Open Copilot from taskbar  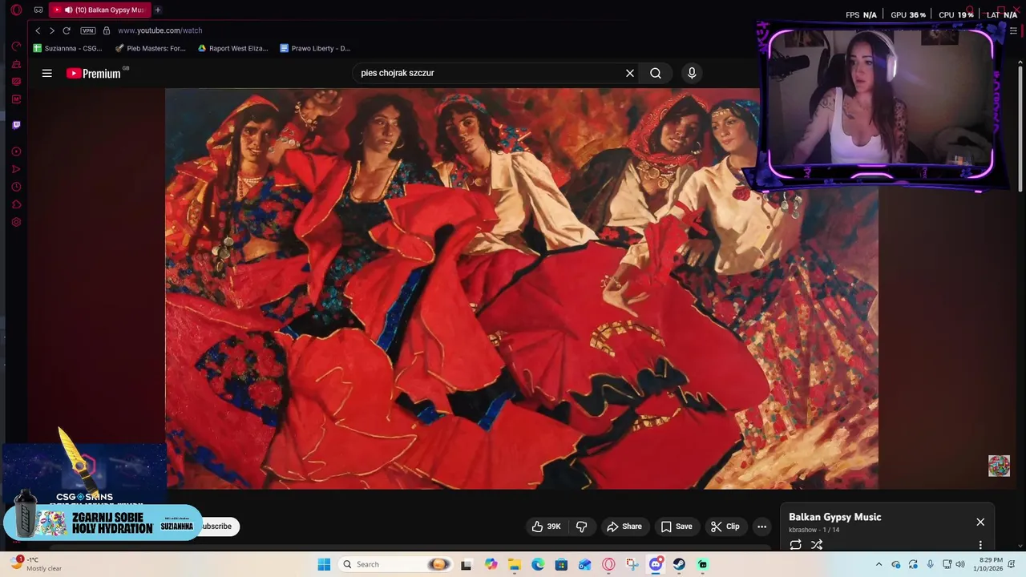pyautogui.click(x=491, y=564)
